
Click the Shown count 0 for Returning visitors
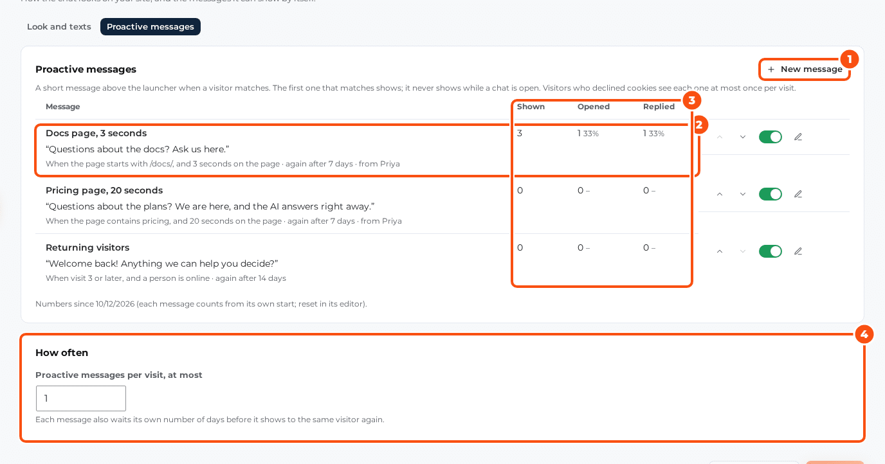point(520,248)
